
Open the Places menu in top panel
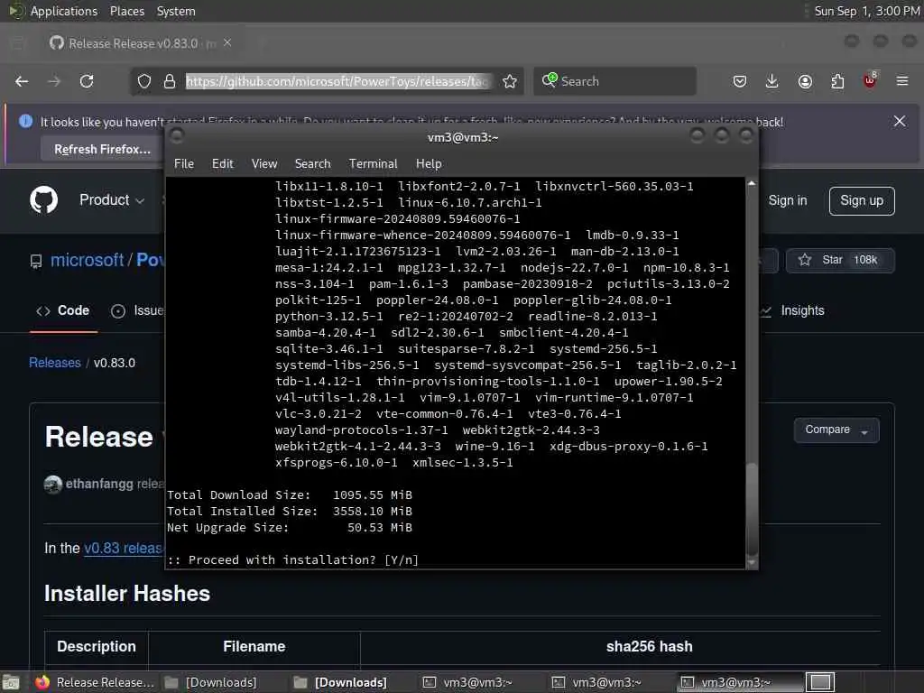[127, 11]
